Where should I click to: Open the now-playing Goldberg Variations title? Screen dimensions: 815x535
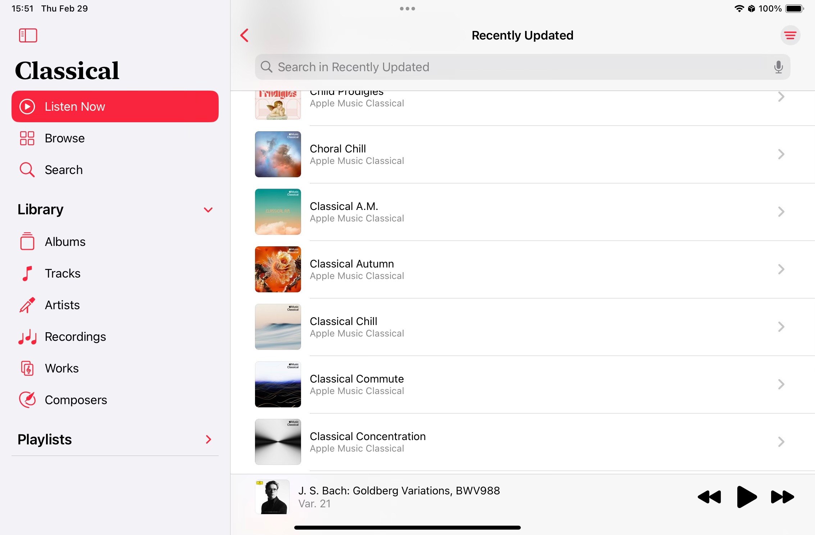(x=399, y=490)
